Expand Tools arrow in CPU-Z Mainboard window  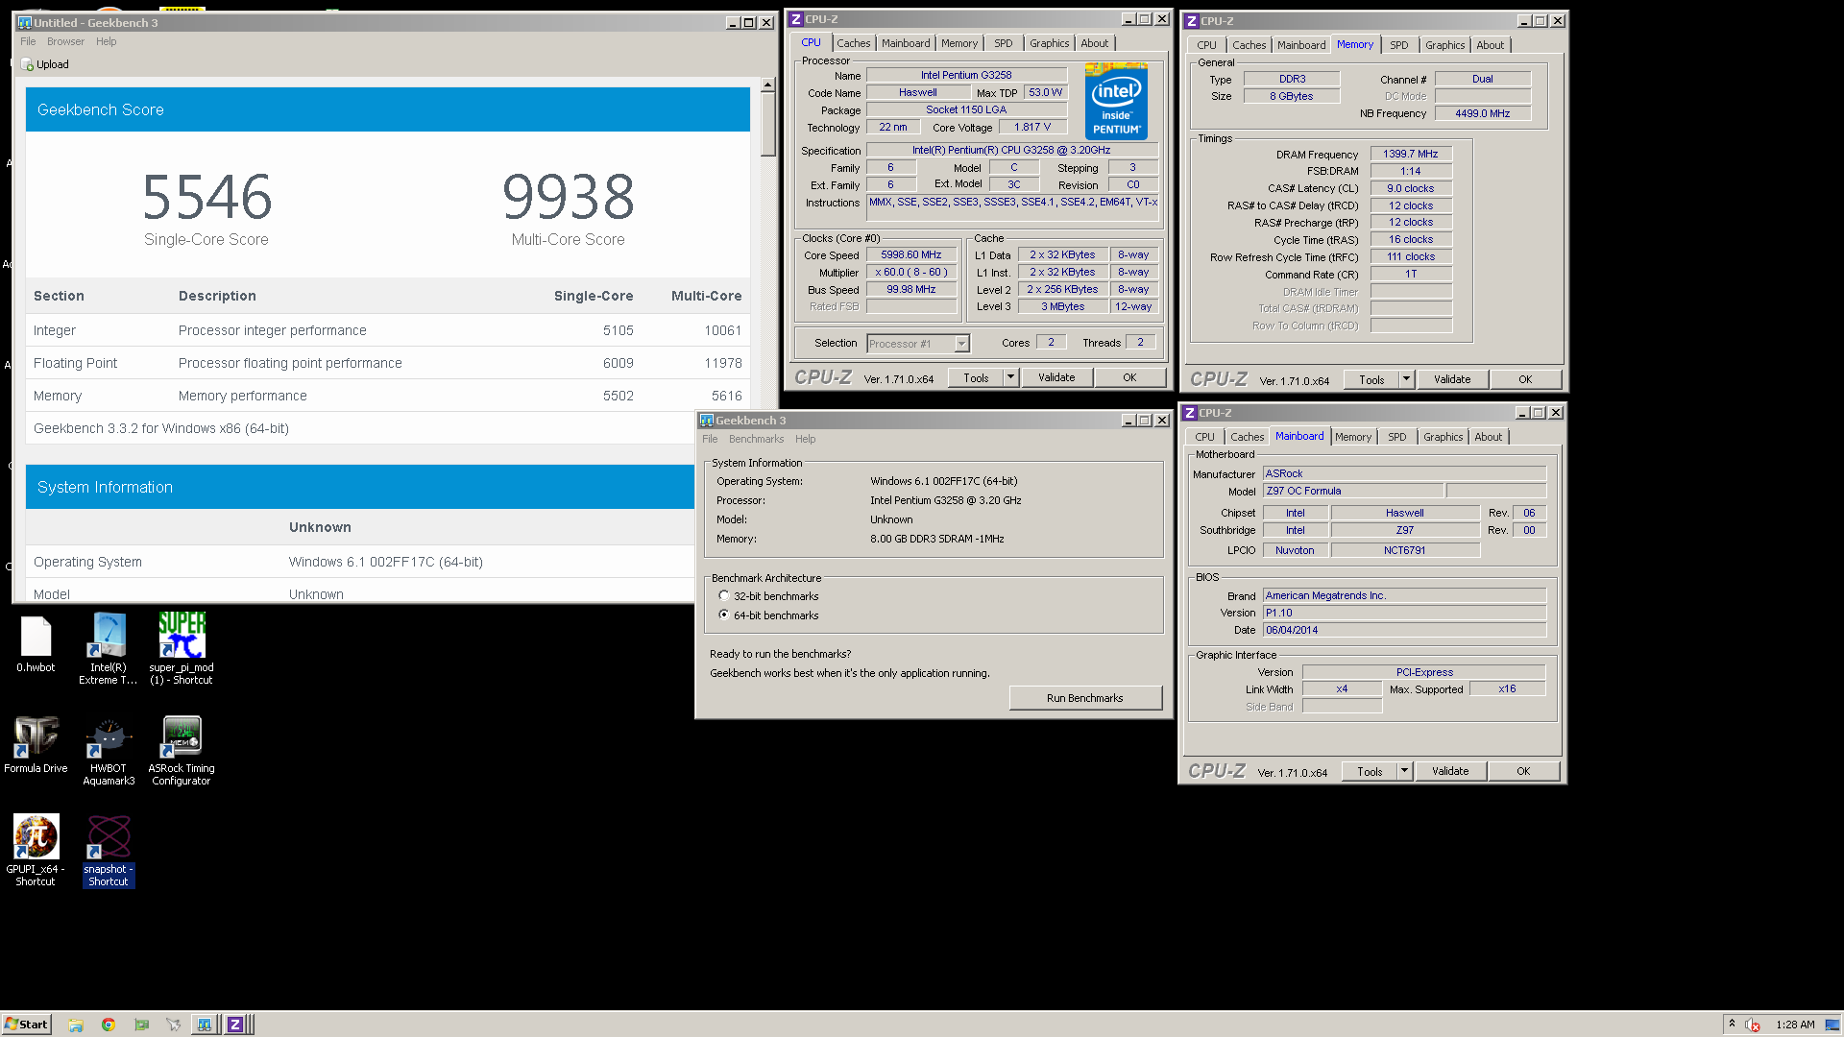[1404, 772]
